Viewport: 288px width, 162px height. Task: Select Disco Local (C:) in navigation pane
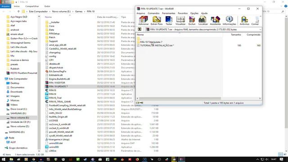tap(18, 109)
